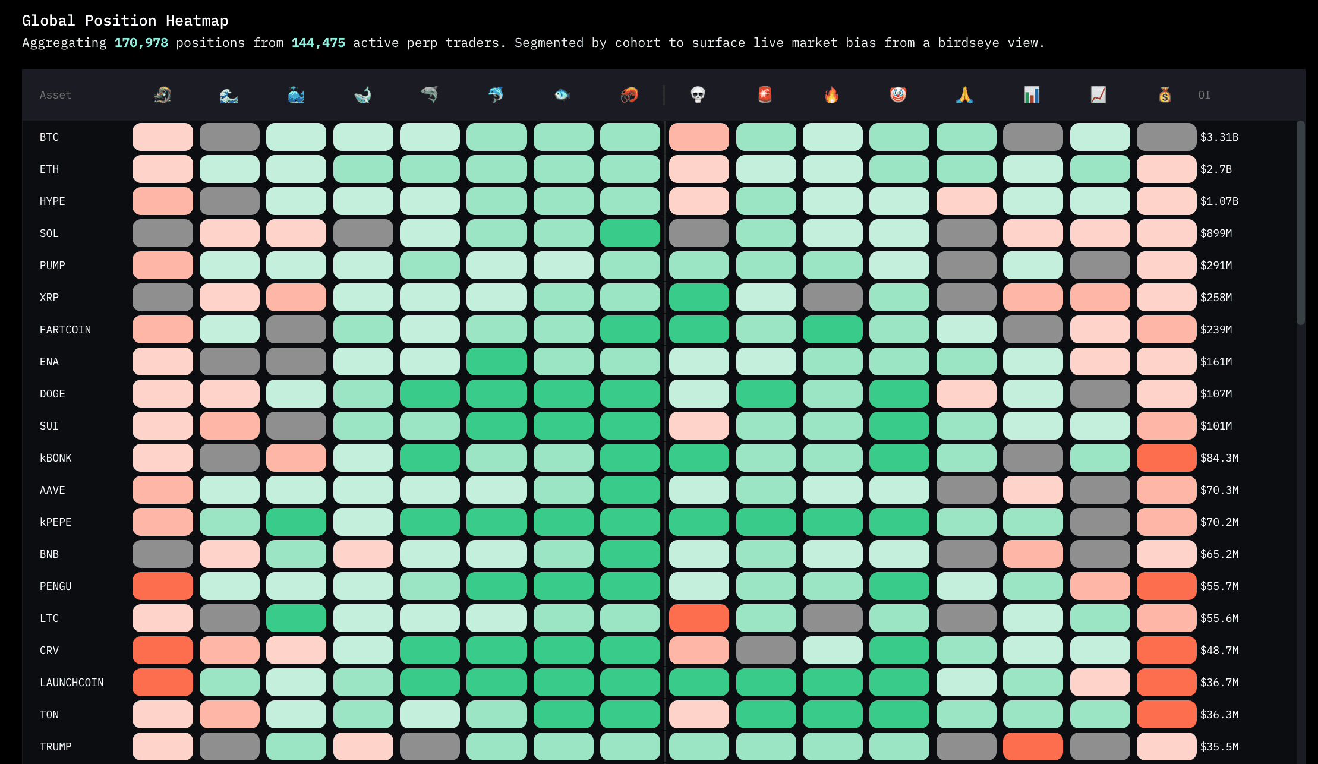Click the Global Position Heatmap title
The width and height of the screenshot is (1318, 764).
click(125, 21)
